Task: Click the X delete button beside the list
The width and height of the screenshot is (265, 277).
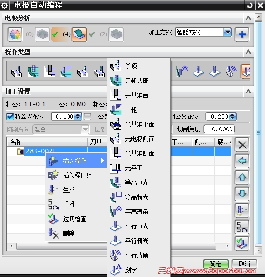Action: click(x=242, y=145)
